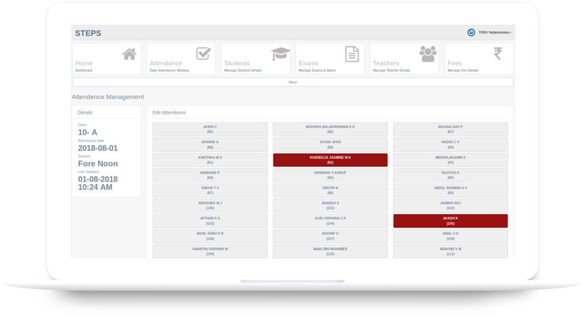Image resolution: width=584 pixels, height=317 pixels.
Task: Mark Afrin C absent
Action: click(x=210, y=129)
